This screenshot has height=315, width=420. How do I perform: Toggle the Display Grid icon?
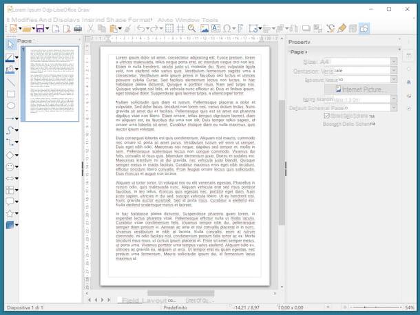click(169, 28)
